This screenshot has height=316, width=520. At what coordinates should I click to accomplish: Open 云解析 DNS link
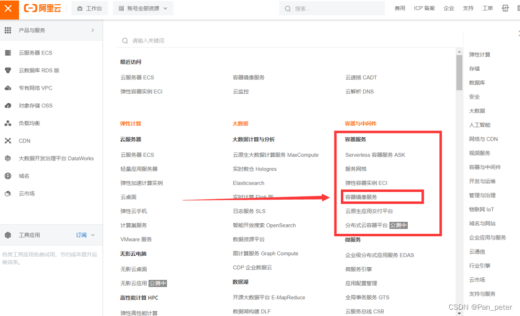click(359, 92)
